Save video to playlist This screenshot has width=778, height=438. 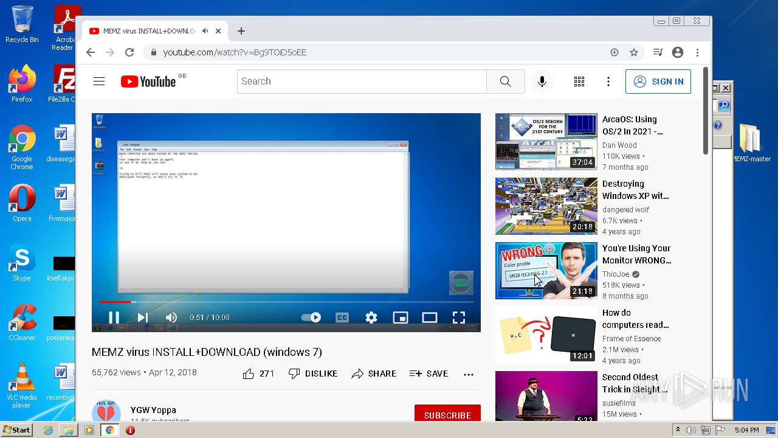click(429, 374)
